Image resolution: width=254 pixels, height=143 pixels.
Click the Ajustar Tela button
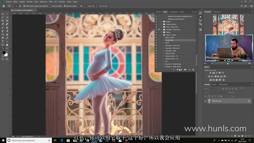point(91,6)
